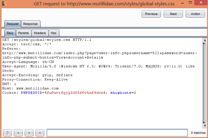Minimize the request window
The width and height of the screenshot is (208, 138).
[182, 3]
